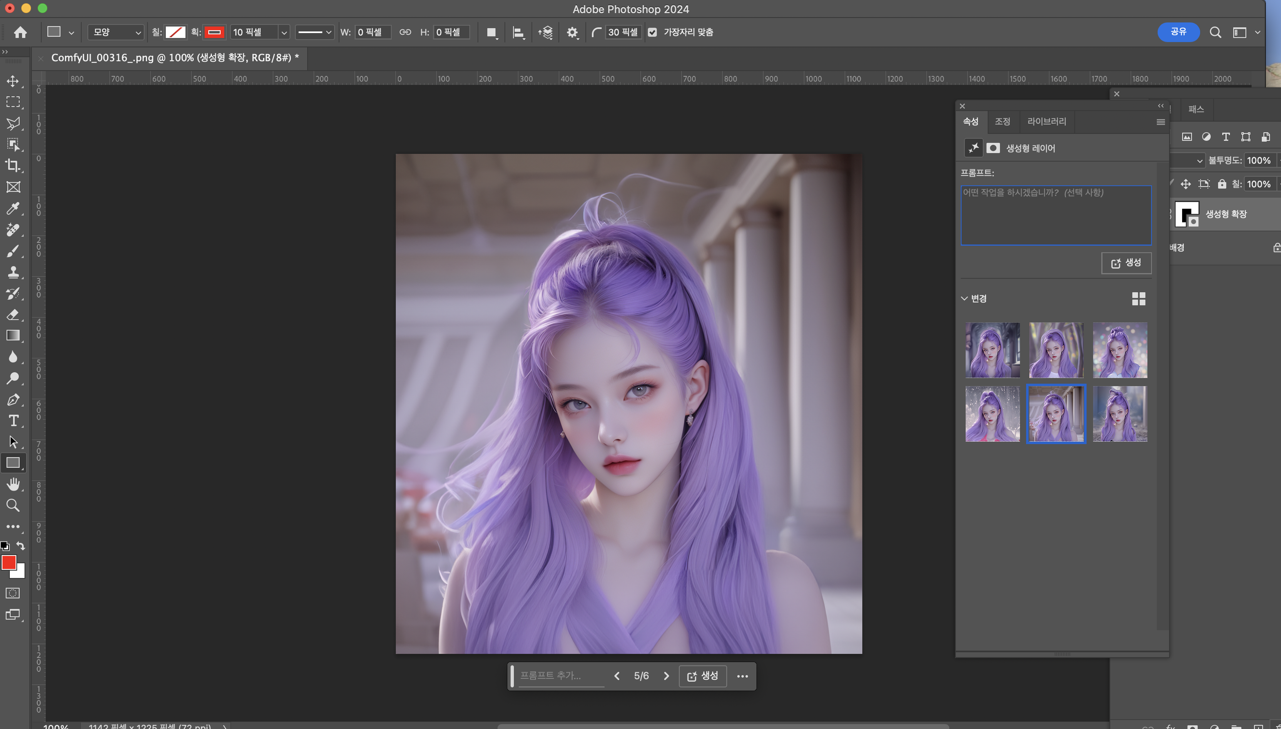Select the Clone Stamp tool
The height and width of the screenshot is (729, 1281).
[x=13, y=272]
